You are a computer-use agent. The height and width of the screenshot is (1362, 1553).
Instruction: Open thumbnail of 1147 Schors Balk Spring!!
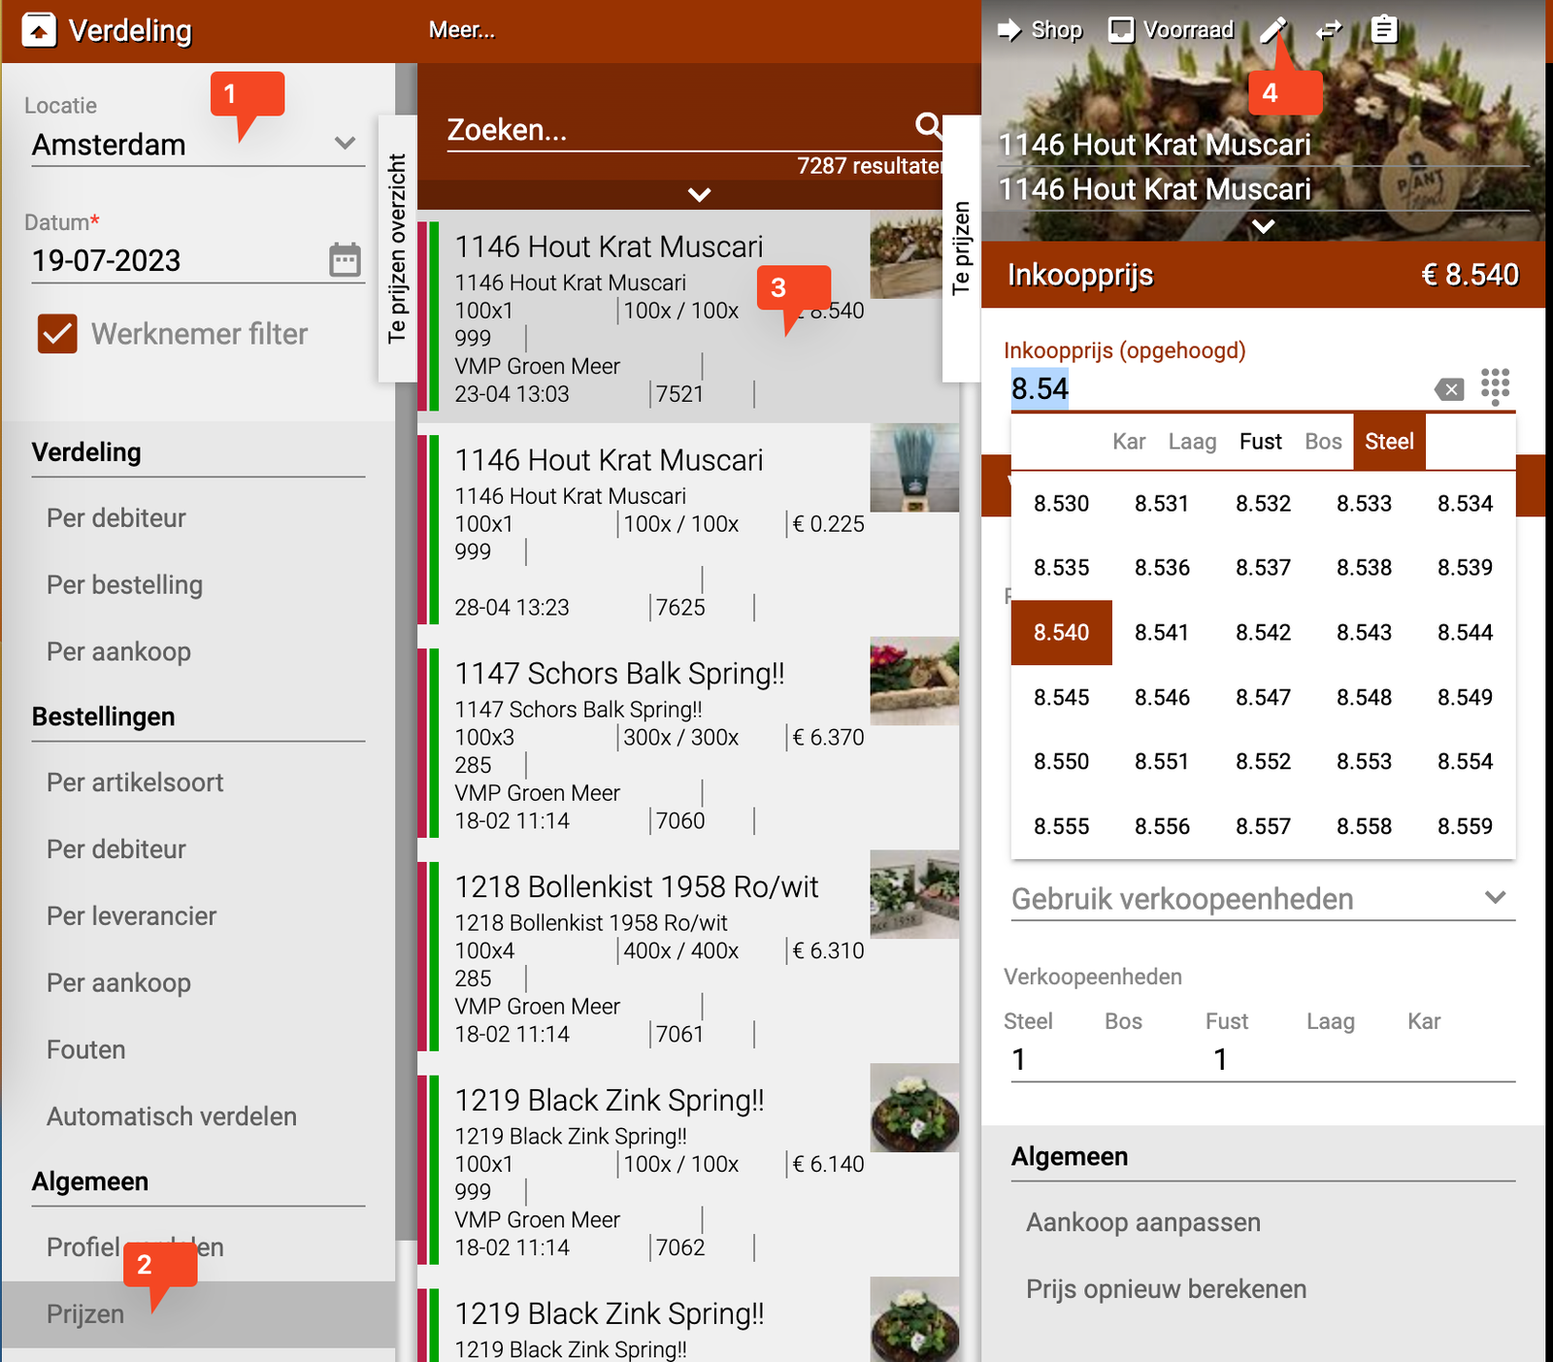[x=914, y=681]
